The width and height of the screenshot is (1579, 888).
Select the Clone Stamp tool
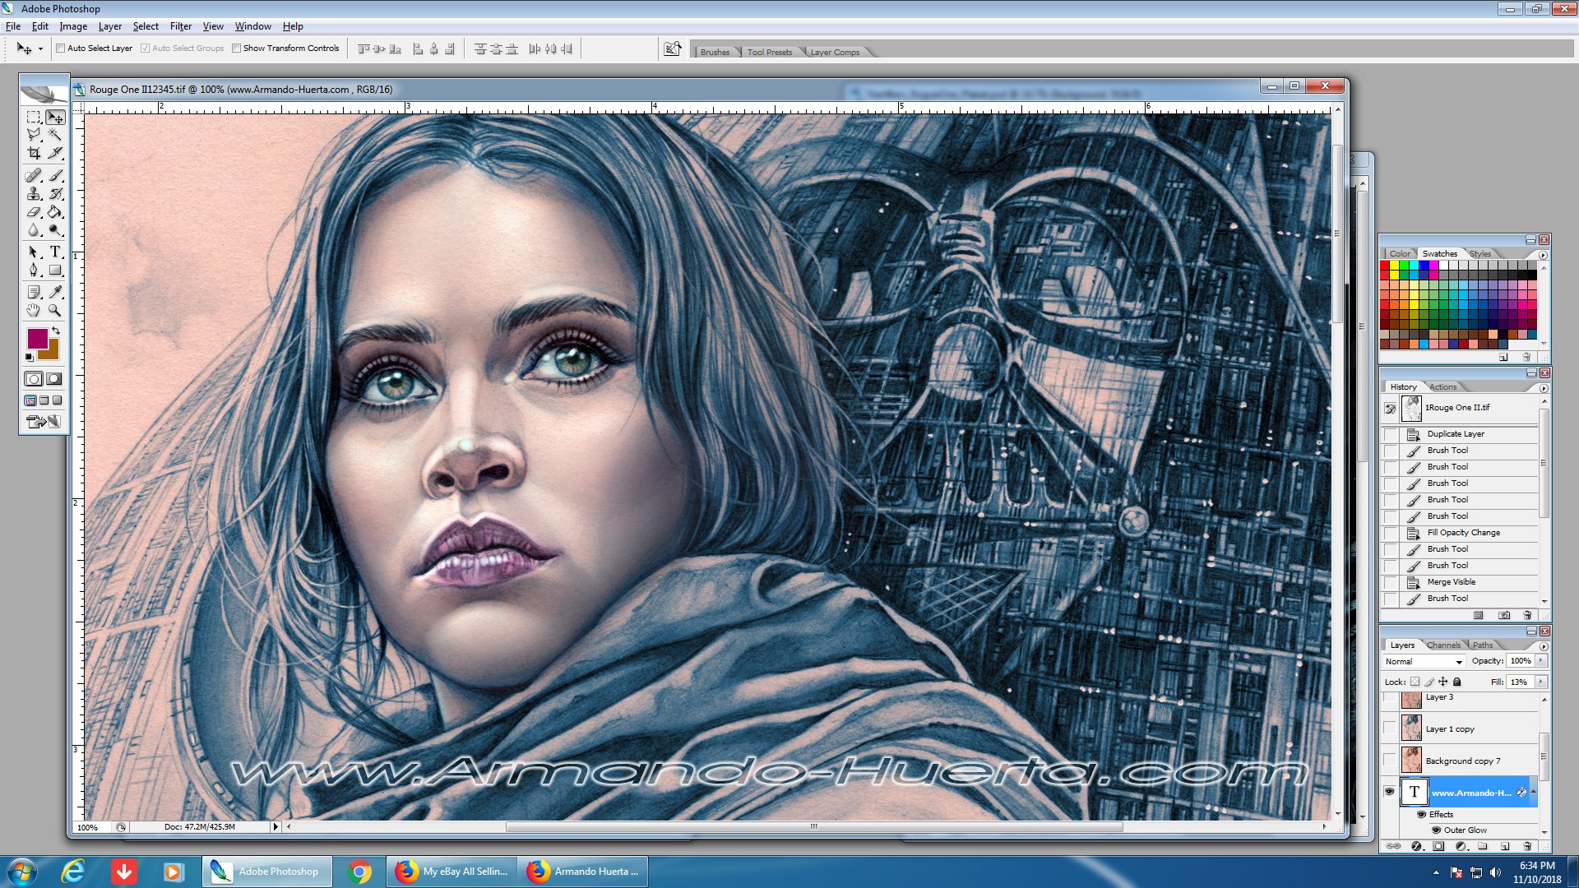tap(34, 194)
